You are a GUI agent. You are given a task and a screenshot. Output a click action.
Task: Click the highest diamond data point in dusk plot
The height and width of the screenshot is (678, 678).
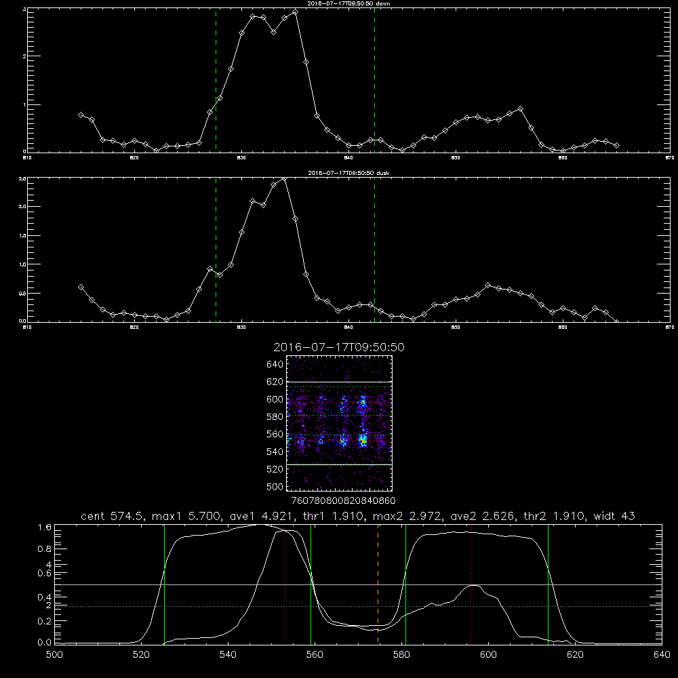click(x=284, y=178)
